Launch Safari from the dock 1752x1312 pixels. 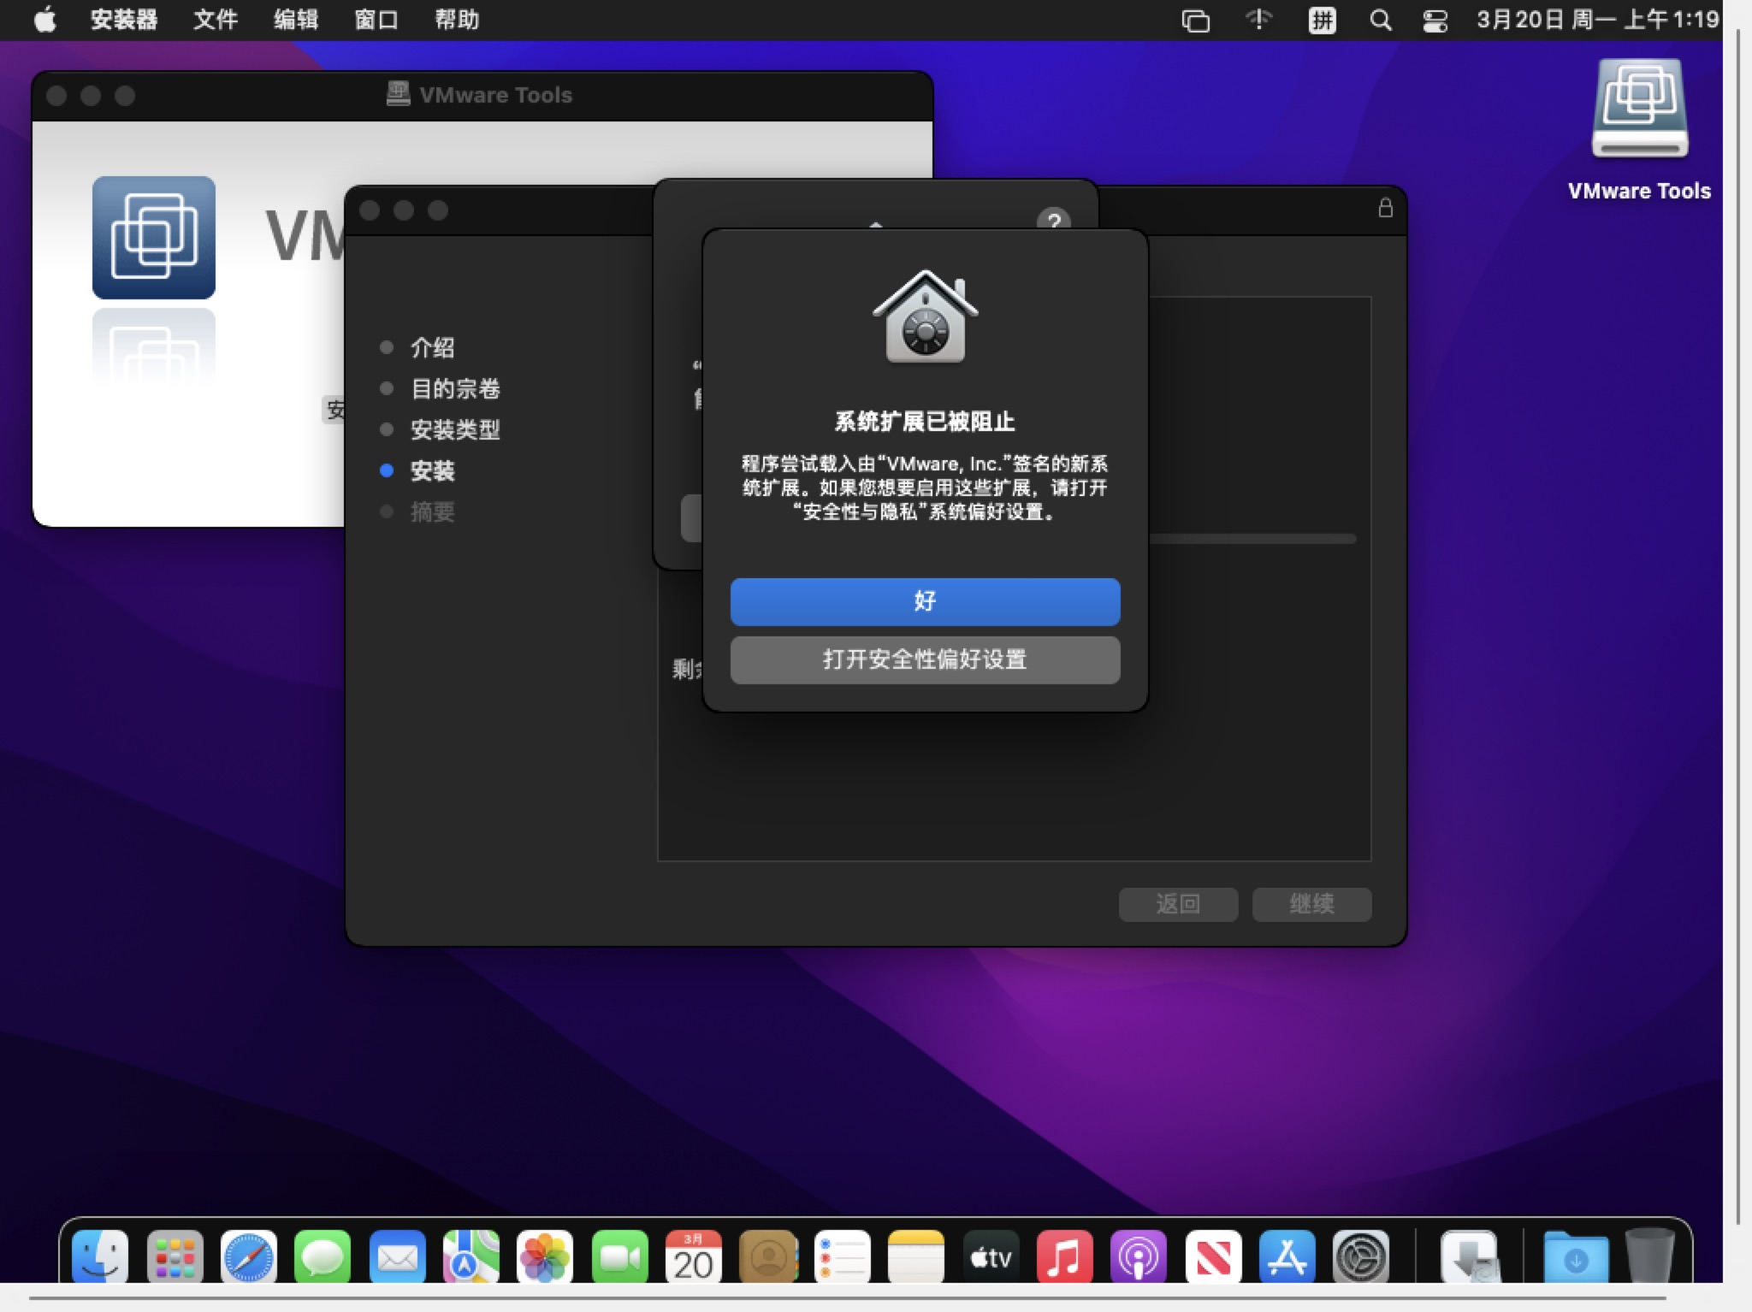(x=249, y=1257)
